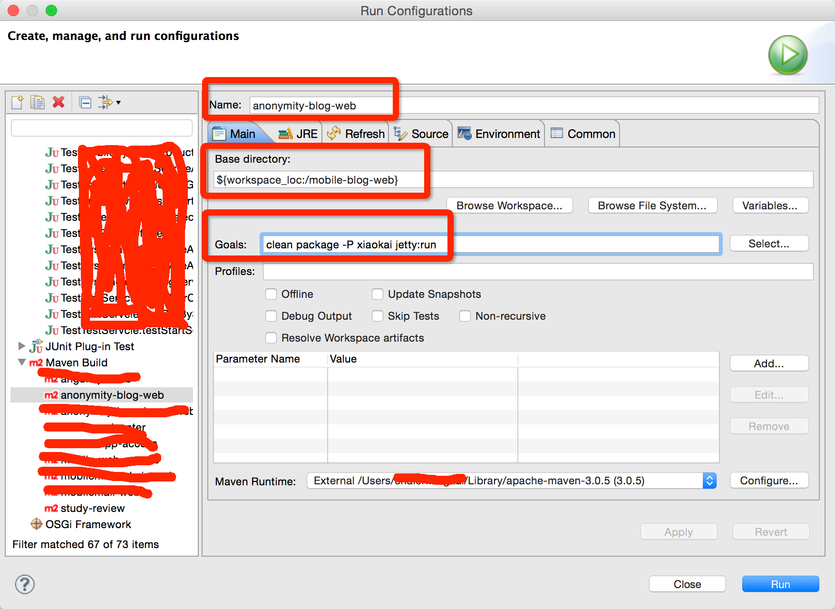Open the Refresh tab
This screenshot has height=609, width=835.
[356, 134]
